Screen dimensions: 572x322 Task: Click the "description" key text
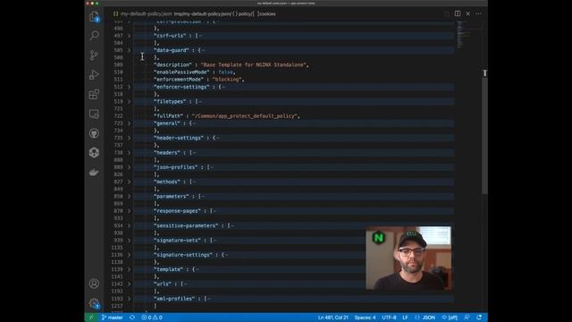point(172,64)
